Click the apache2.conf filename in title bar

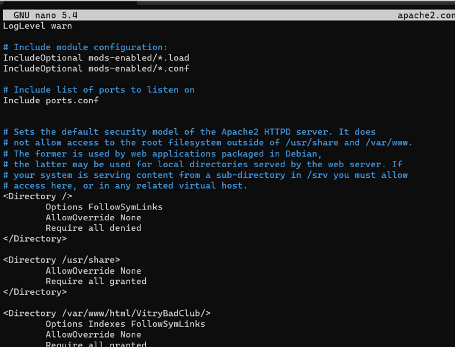426,15
